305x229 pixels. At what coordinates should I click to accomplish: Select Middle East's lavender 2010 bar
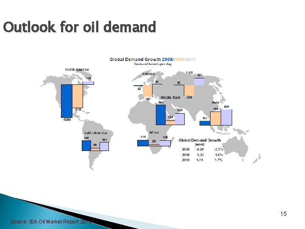[x=180, y=119]
